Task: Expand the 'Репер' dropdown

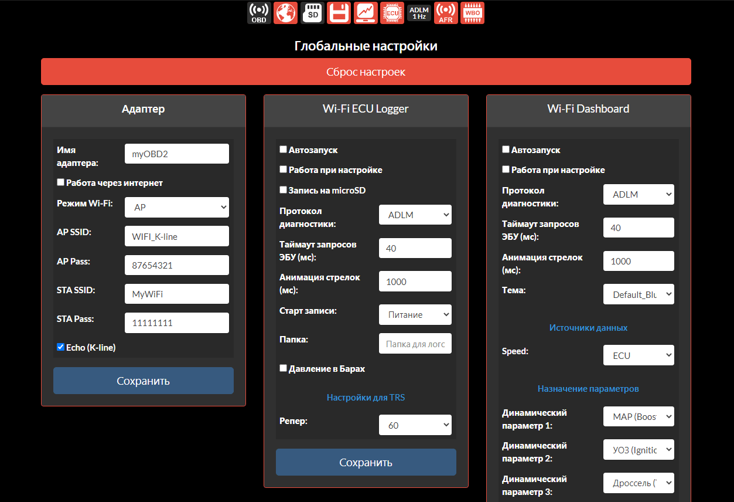Action: pyautogui.click(x=415, y=425)
